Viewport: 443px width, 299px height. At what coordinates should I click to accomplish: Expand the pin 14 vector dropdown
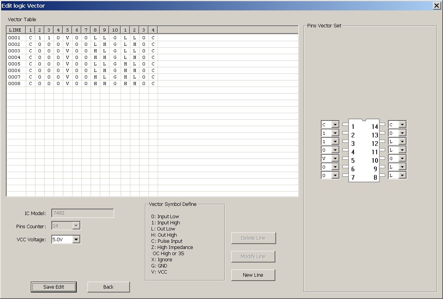click(402, 125)
